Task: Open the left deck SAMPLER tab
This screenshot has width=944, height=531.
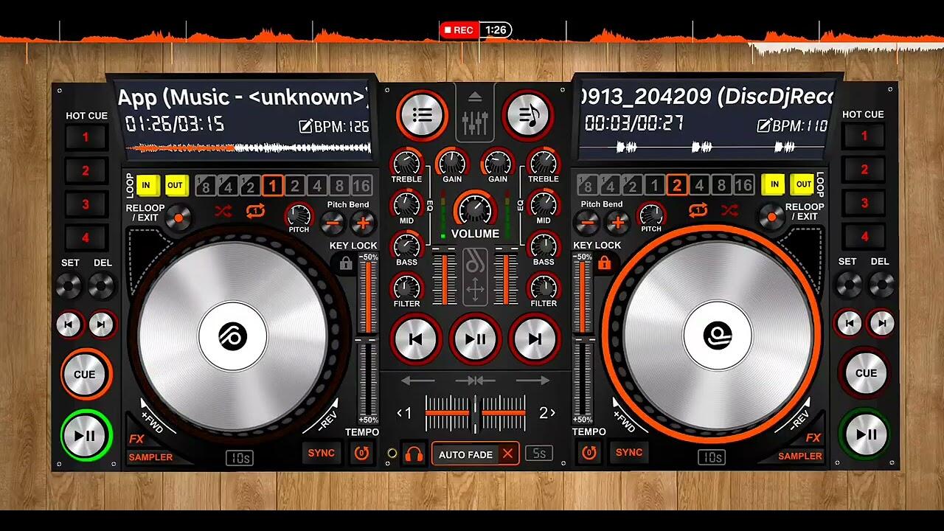Action: point(150,457)
